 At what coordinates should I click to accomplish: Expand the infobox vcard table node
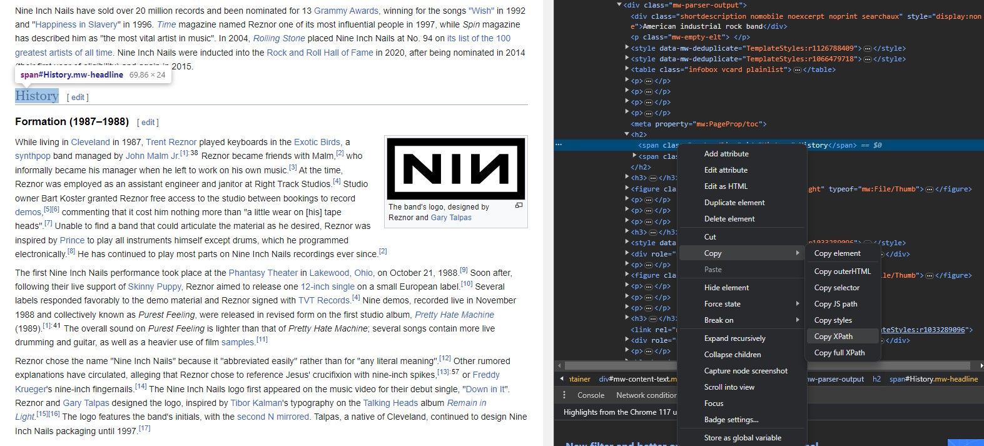pyautogui.click(x=627, y=70)
